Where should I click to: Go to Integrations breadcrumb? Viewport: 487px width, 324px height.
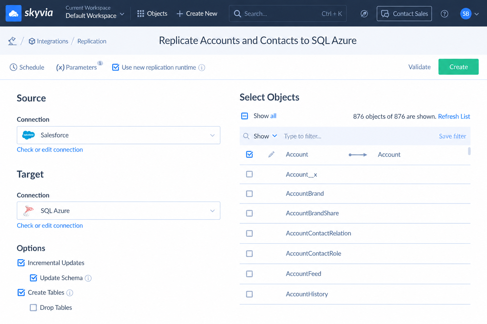coord(49,41)
